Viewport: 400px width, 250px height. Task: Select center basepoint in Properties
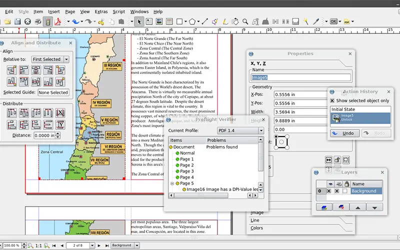(x=281, y=142)
